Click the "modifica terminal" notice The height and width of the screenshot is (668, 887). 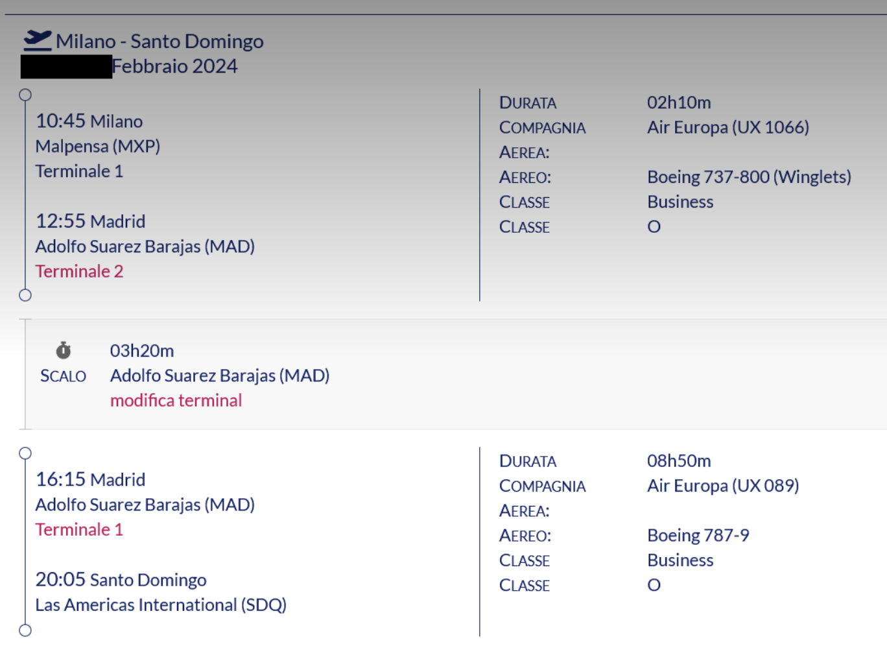pos(176,400)
